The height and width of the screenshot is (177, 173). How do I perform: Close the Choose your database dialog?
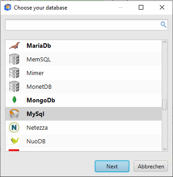click(162, 7)
